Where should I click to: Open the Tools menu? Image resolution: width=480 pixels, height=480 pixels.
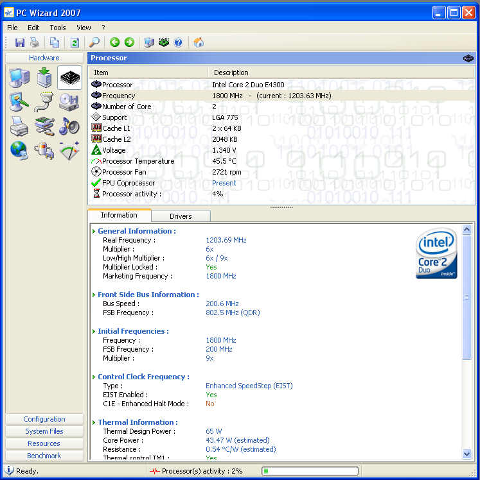click(x=58, y=28)
